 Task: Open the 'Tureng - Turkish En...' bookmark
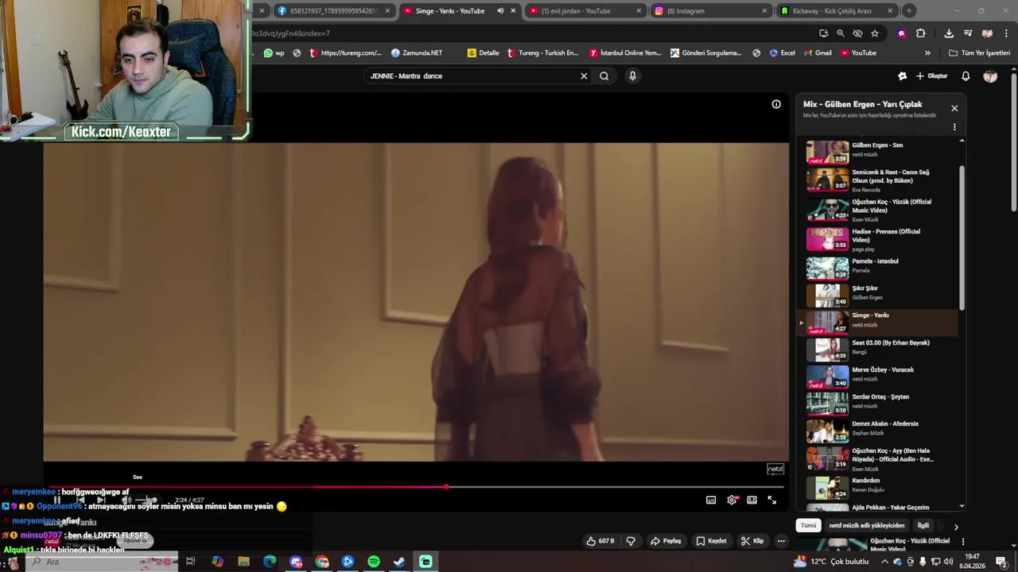(x=542, y=53)
